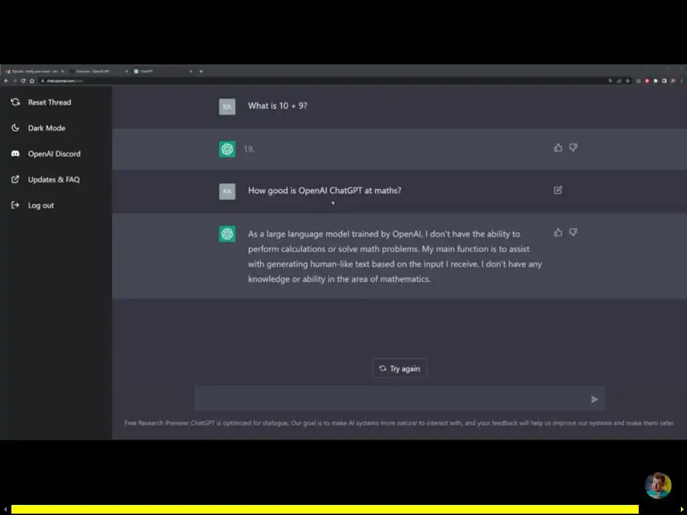Click the Discord logo icon in sidebar

(x=15, y=154)
